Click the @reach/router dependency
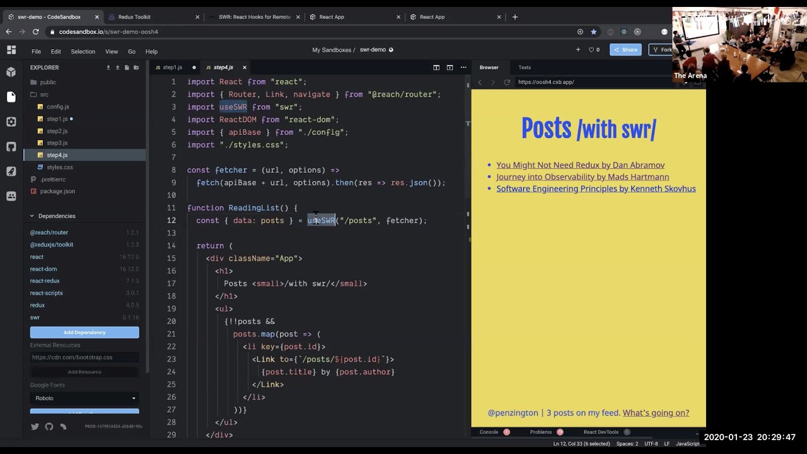 click(x=49, y=233)
